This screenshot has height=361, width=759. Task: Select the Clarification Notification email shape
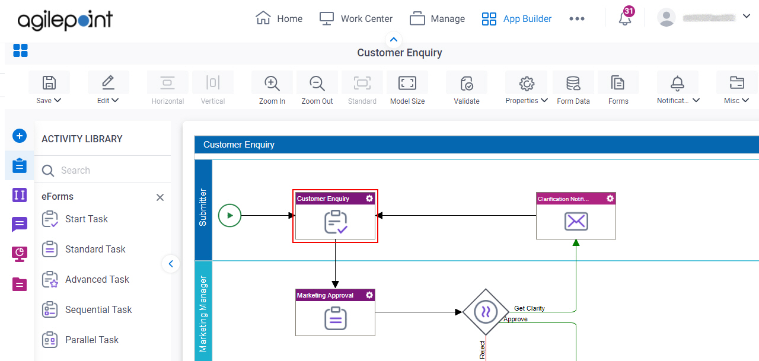(576, 216)
